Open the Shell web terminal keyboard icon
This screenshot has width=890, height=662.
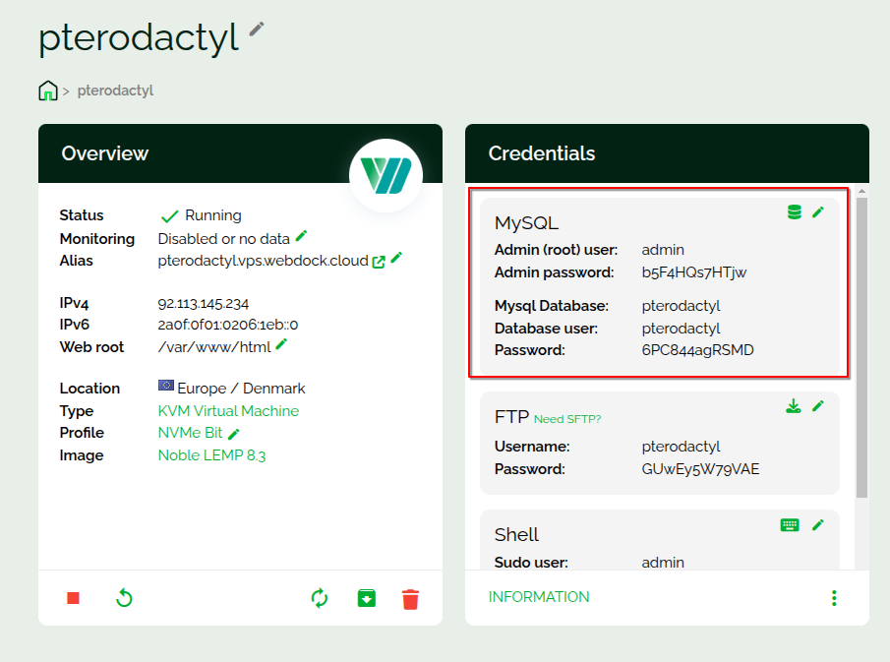[x=790, y=525]
